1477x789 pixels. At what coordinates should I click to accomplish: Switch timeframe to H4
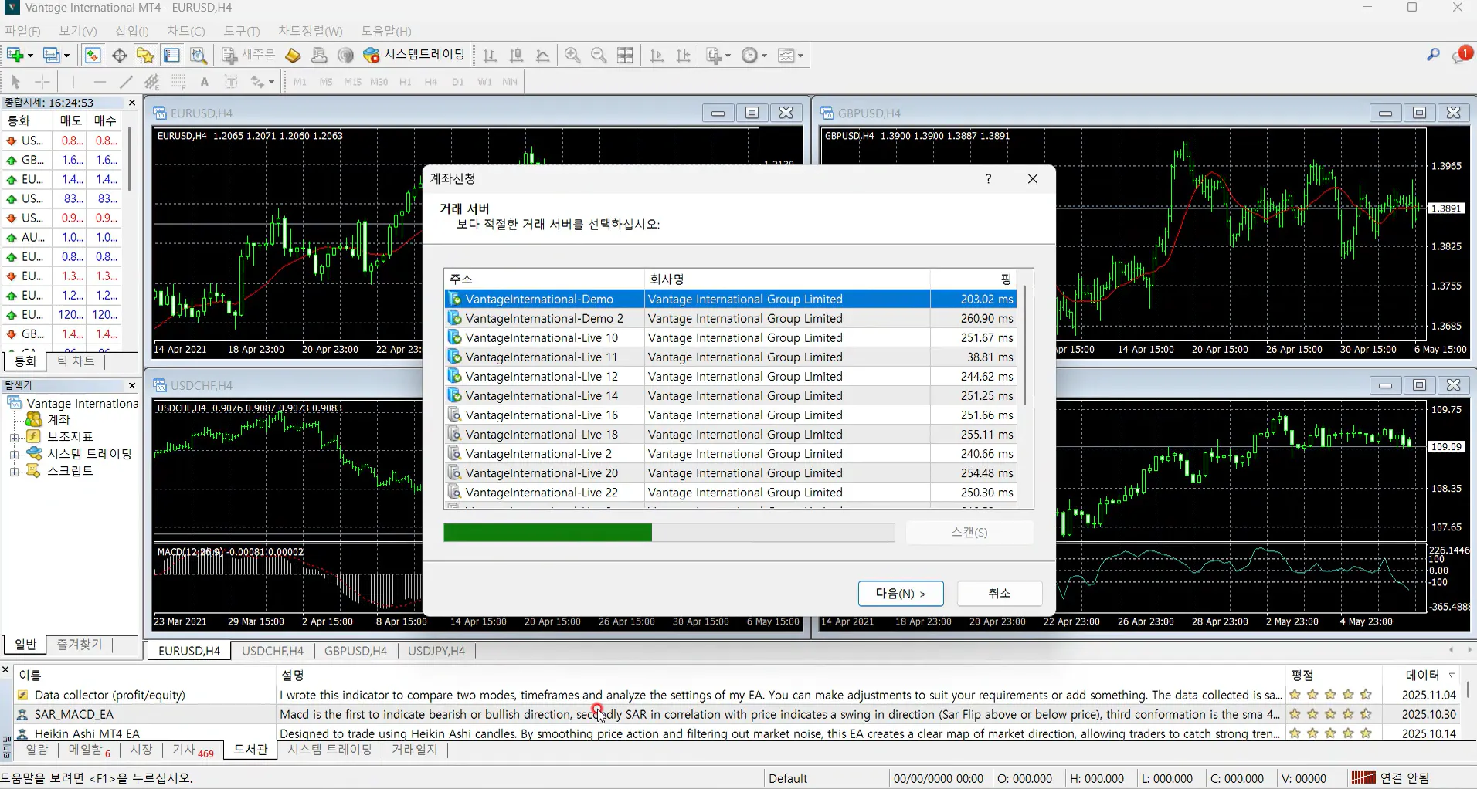pyautogui.click(x=431, y=82)
